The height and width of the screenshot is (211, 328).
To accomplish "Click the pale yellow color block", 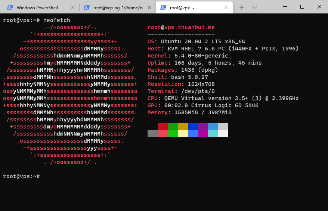I will (183, 134).
